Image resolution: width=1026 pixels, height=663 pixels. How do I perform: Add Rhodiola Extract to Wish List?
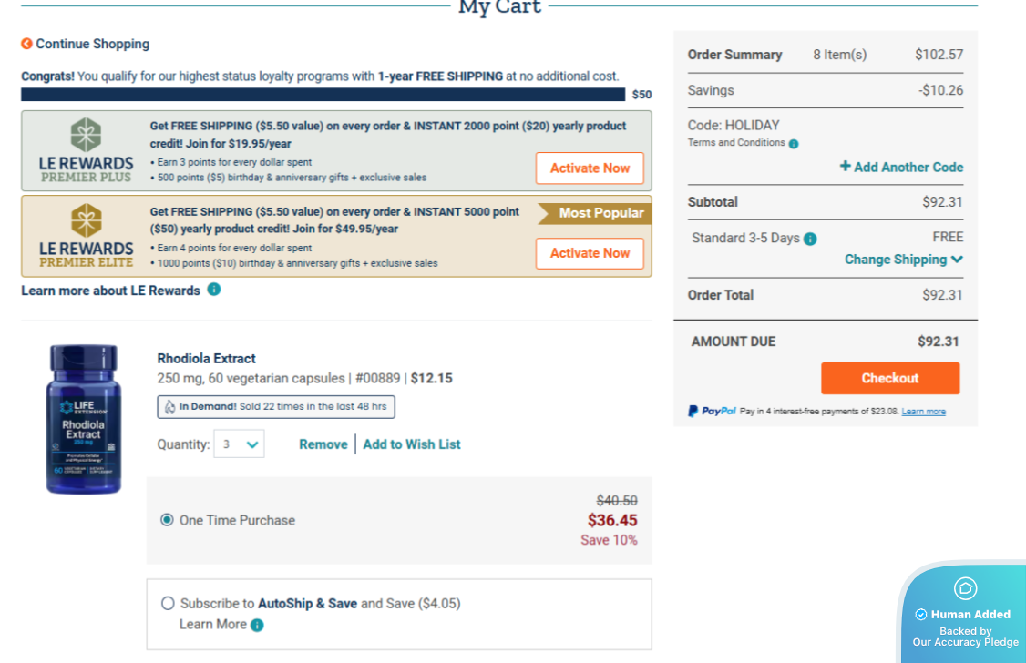[412, 444]
